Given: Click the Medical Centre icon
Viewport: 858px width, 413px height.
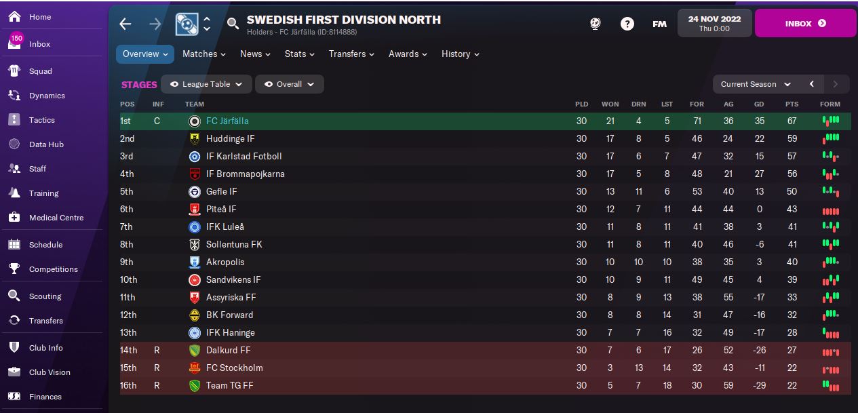Looking at the screenshot, I should pyautogui.click(x=14, y=218).
